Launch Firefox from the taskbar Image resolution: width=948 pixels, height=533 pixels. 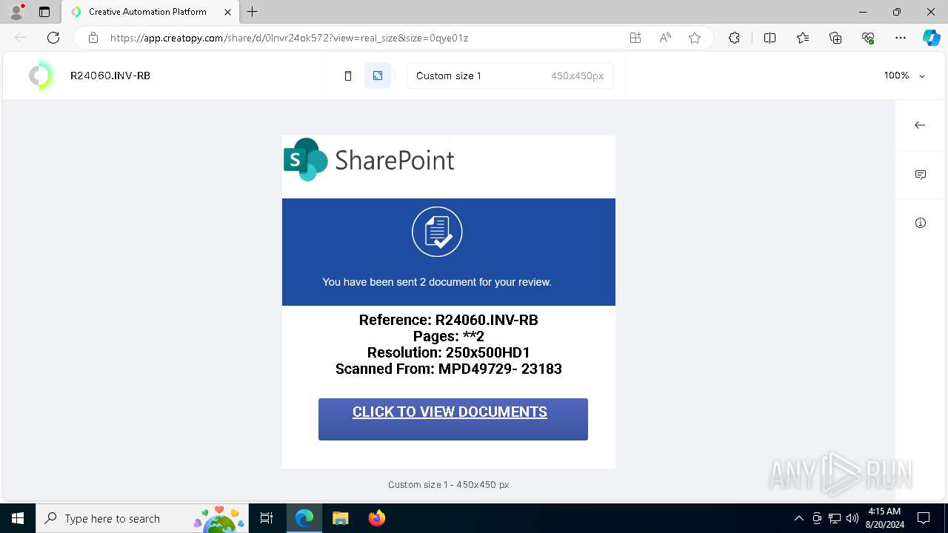pos(376,518)
